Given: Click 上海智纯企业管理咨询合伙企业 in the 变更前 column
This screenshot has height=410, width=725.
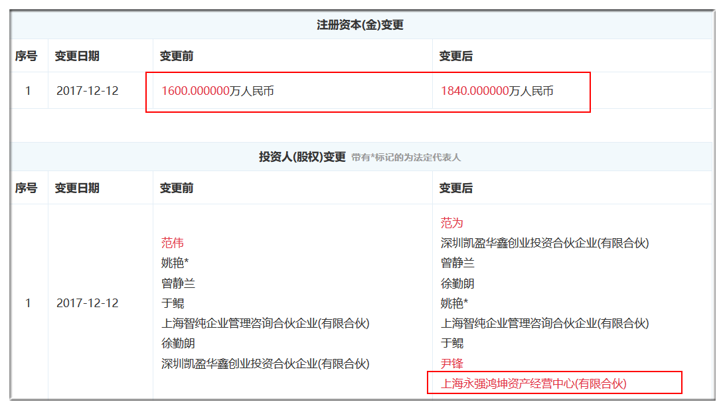Looking at the screenshot, I should coord(265,323).
